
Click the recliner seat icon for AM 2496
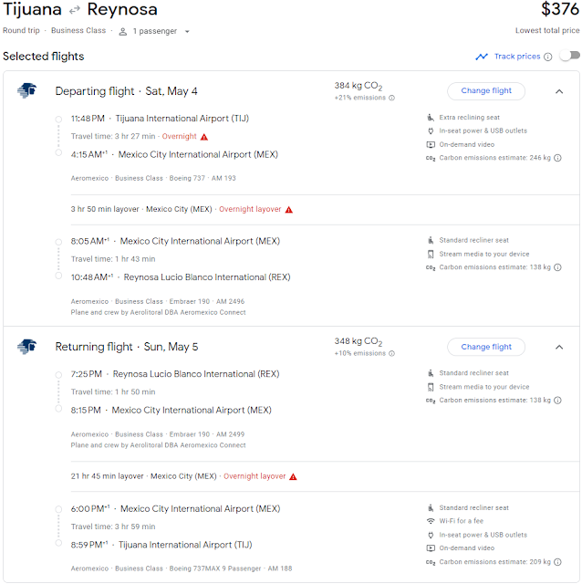point(431,240)
